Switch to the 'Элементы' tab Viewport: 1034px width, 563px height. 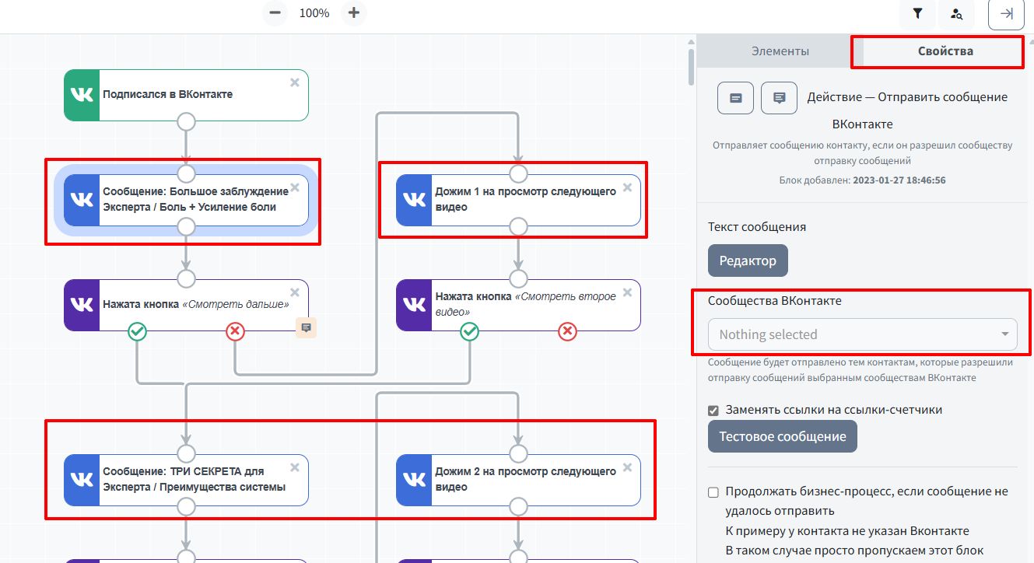(x=780, y=51)
